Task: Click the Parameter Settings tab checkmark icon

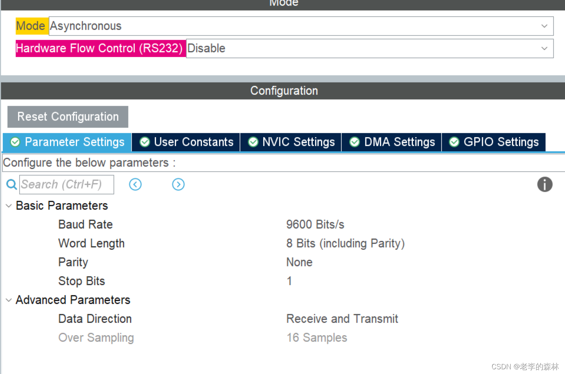Action: [x=15, y=142]
